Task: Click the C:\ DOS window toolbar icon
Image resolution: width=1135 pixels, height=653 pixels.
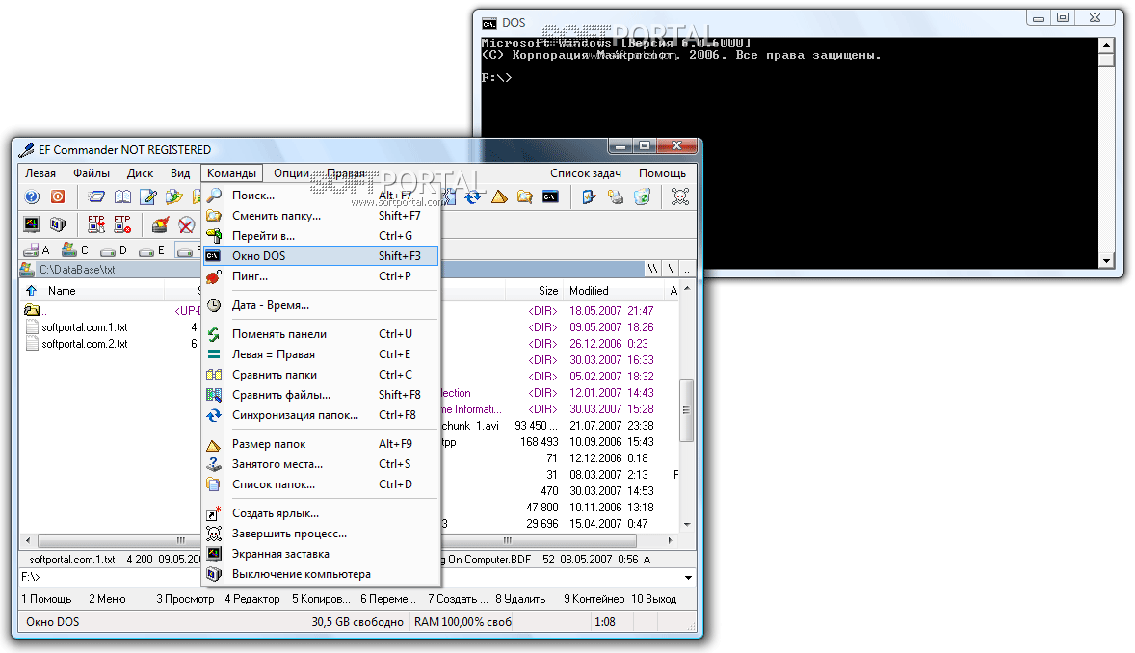Action: 550,196
